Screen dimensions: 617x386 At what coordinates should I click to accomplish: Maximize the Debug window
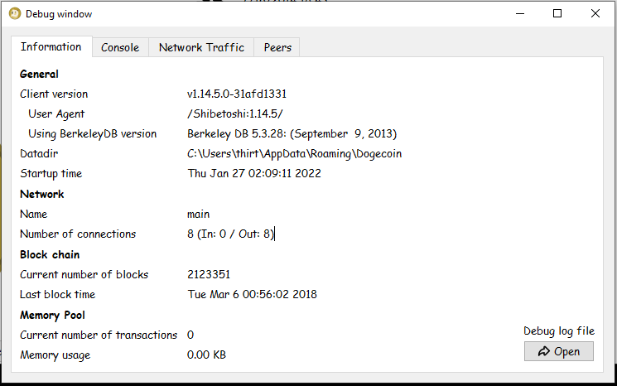557,13
